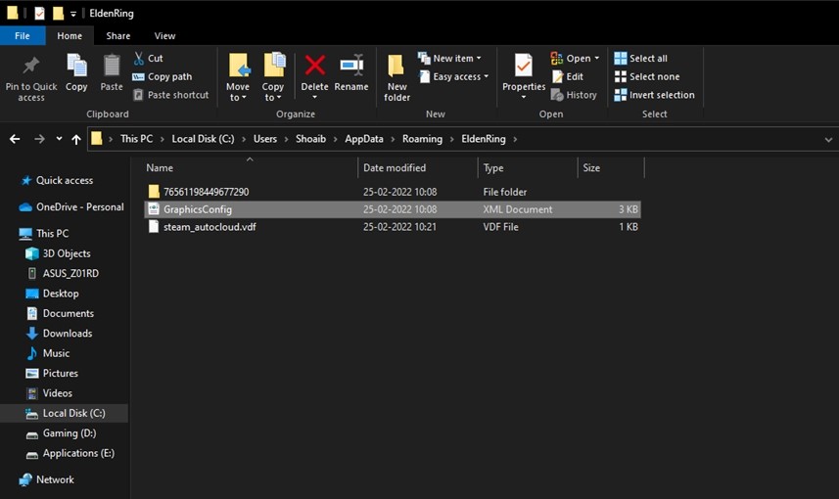The width and height of the screenshot is (839, 499).
Task: Open Videos in navigation pane
Action: tap(49, 393)
